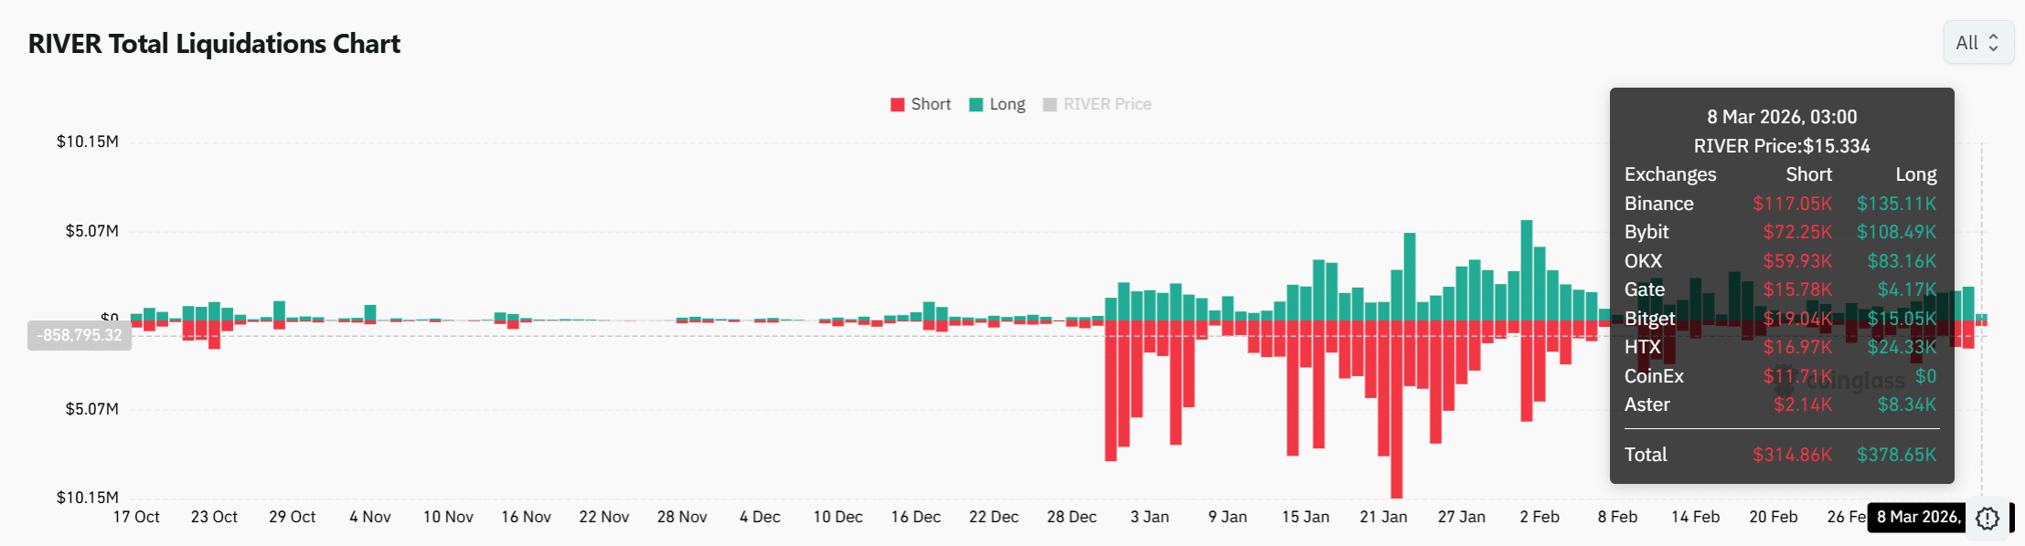Click the top $10.15M y-axis label
Image resolution: width=2025 pixels, height=546 pixels.
click(88, 142)
